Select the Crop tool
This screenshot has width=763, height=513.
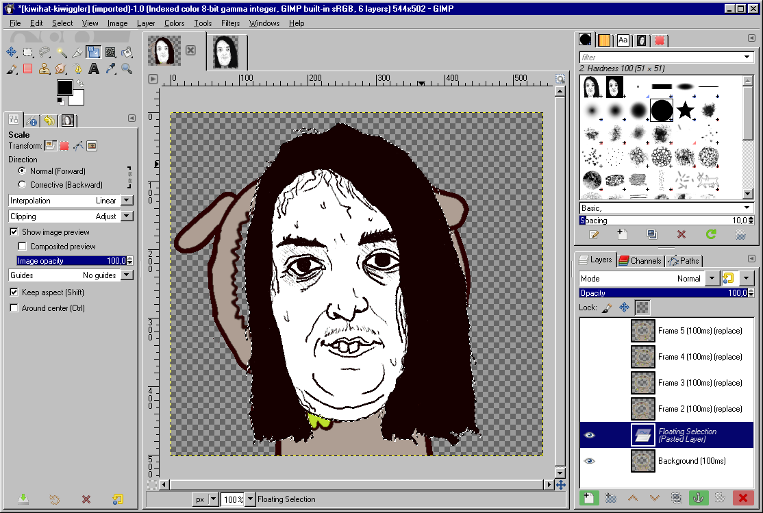pyautogui.click(x=77, y=52)
